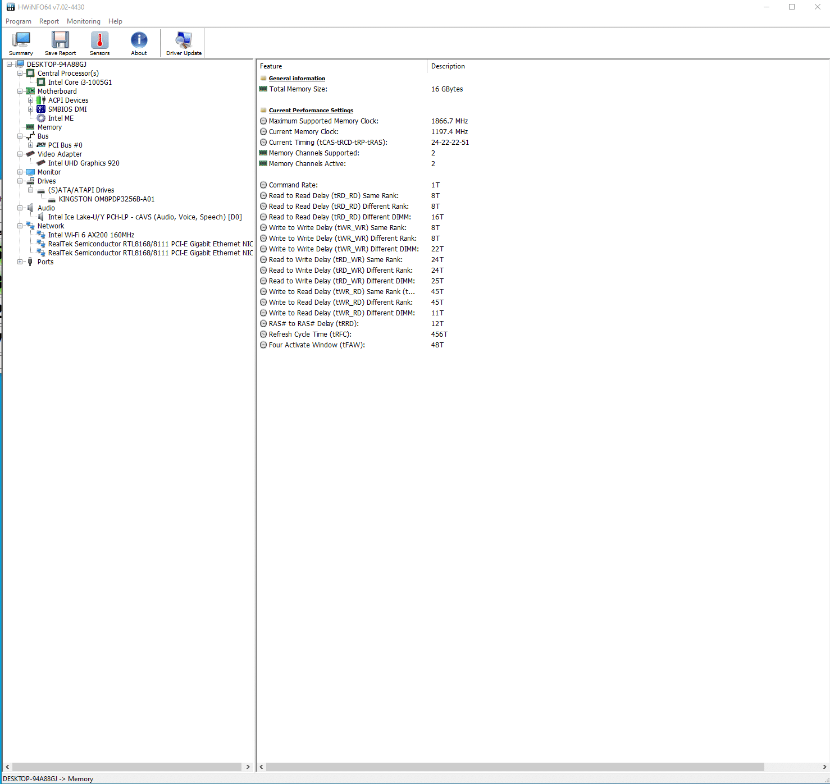830x784 pixels.
Task: Select the Intel ME gear icon
Action: pyautogui.click(x=41, y=118)
